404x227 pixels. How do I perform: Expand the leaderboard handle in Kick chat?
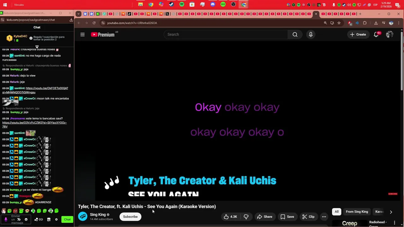(x=37, y=47)
